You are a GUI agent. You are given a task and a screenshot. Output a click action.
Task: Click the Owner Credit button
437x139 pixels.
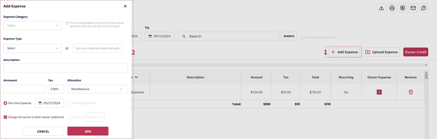point(415,52)
